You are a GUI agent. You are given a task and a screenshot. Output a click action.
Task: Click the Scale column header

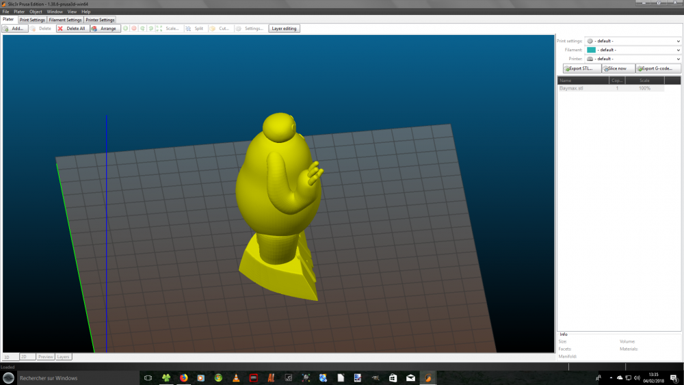click(645, 81)
